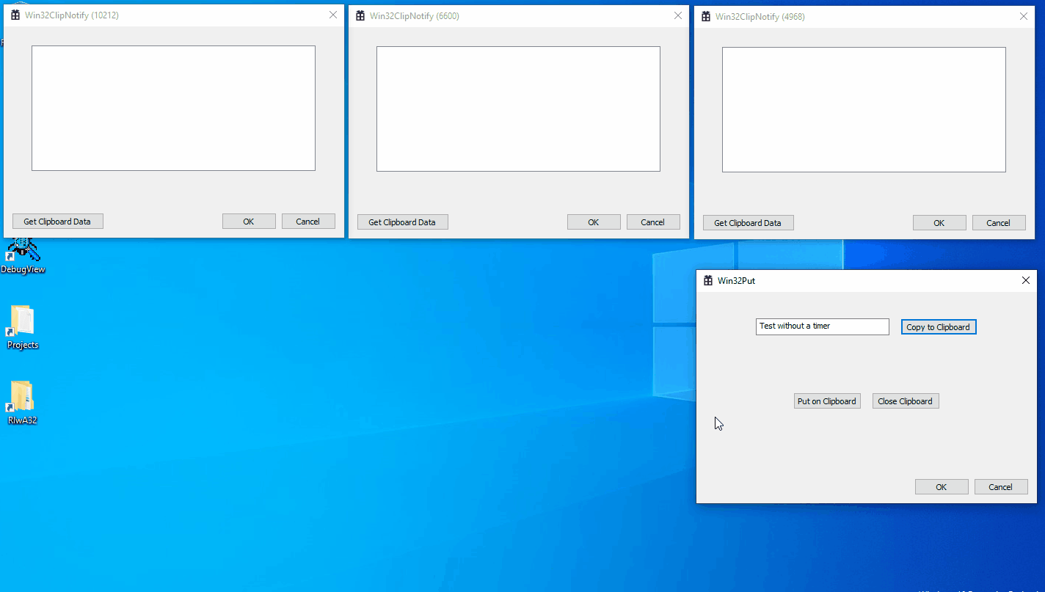Click Get Clipboard Data in window 6600
This screenshot has width=1045, height=592.
pos(402,222)
